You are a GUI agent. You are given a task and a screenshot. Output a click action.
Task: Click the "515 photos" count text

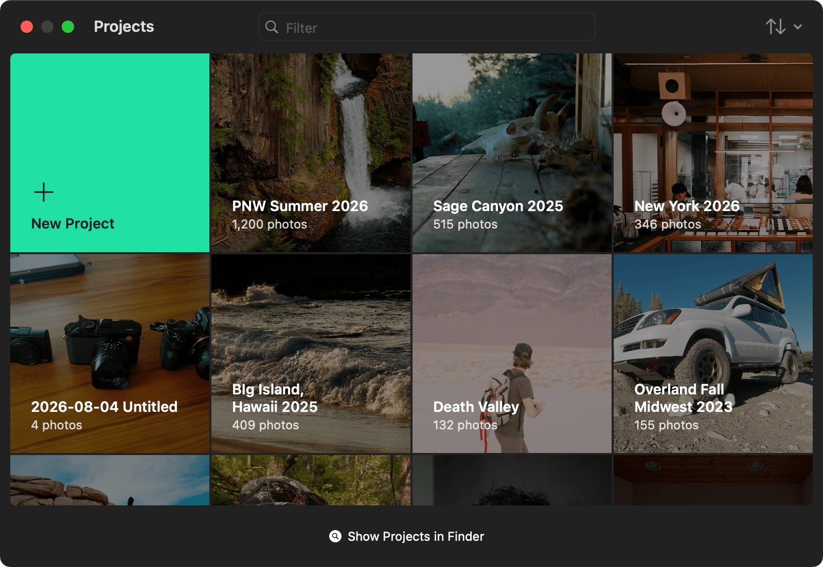point(465,224)
